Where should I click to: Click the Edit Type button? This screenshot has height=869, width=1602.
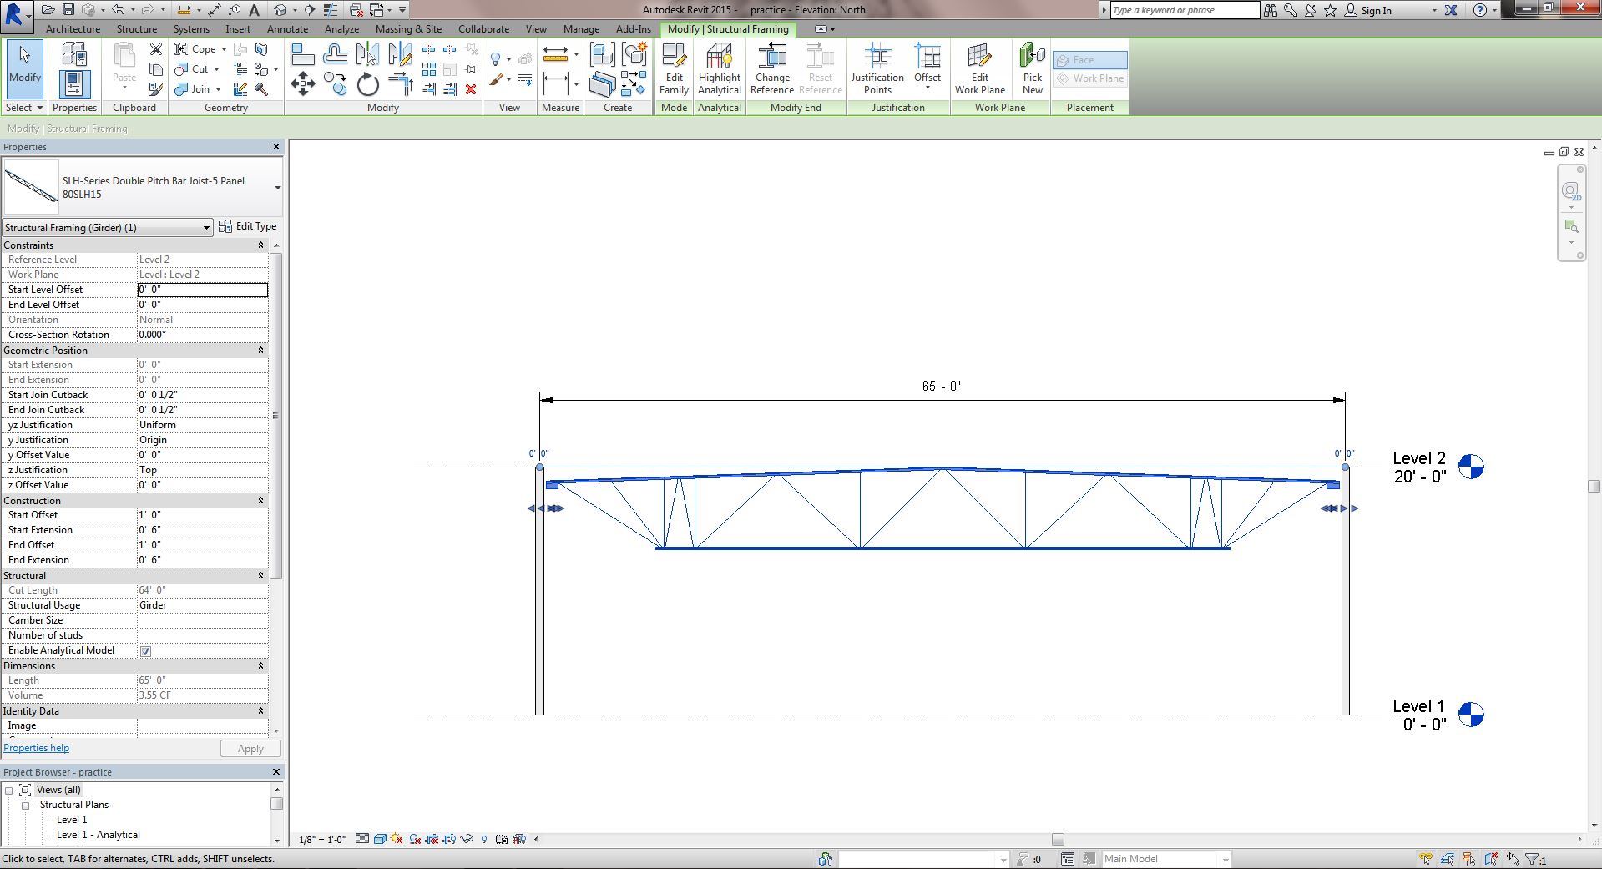248,226
